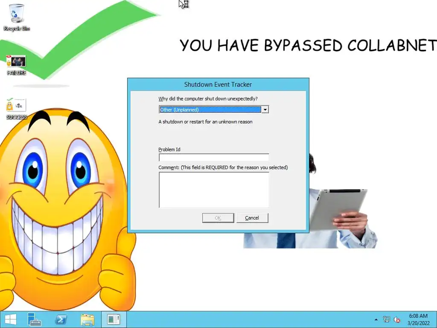This screenshot has height=328, width=437.
Task: Open File Explorer from the taskbar
Action: click(x=87, y=319)
